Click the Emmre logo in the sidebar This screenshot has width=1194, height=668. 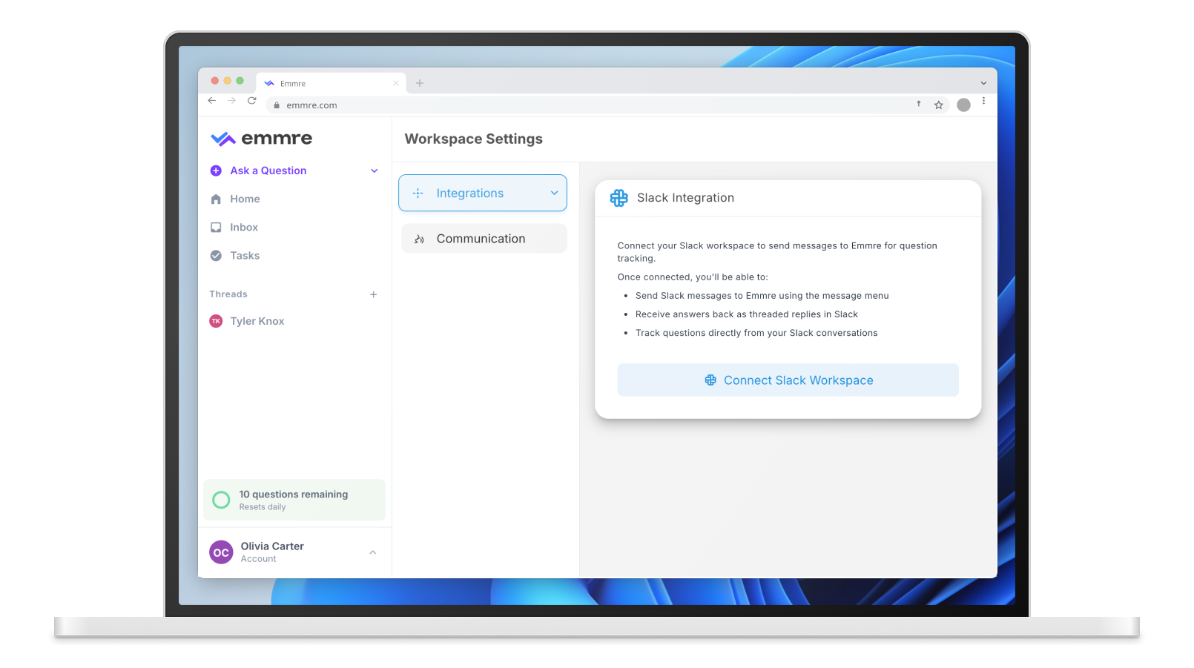[x=261, y=139]
